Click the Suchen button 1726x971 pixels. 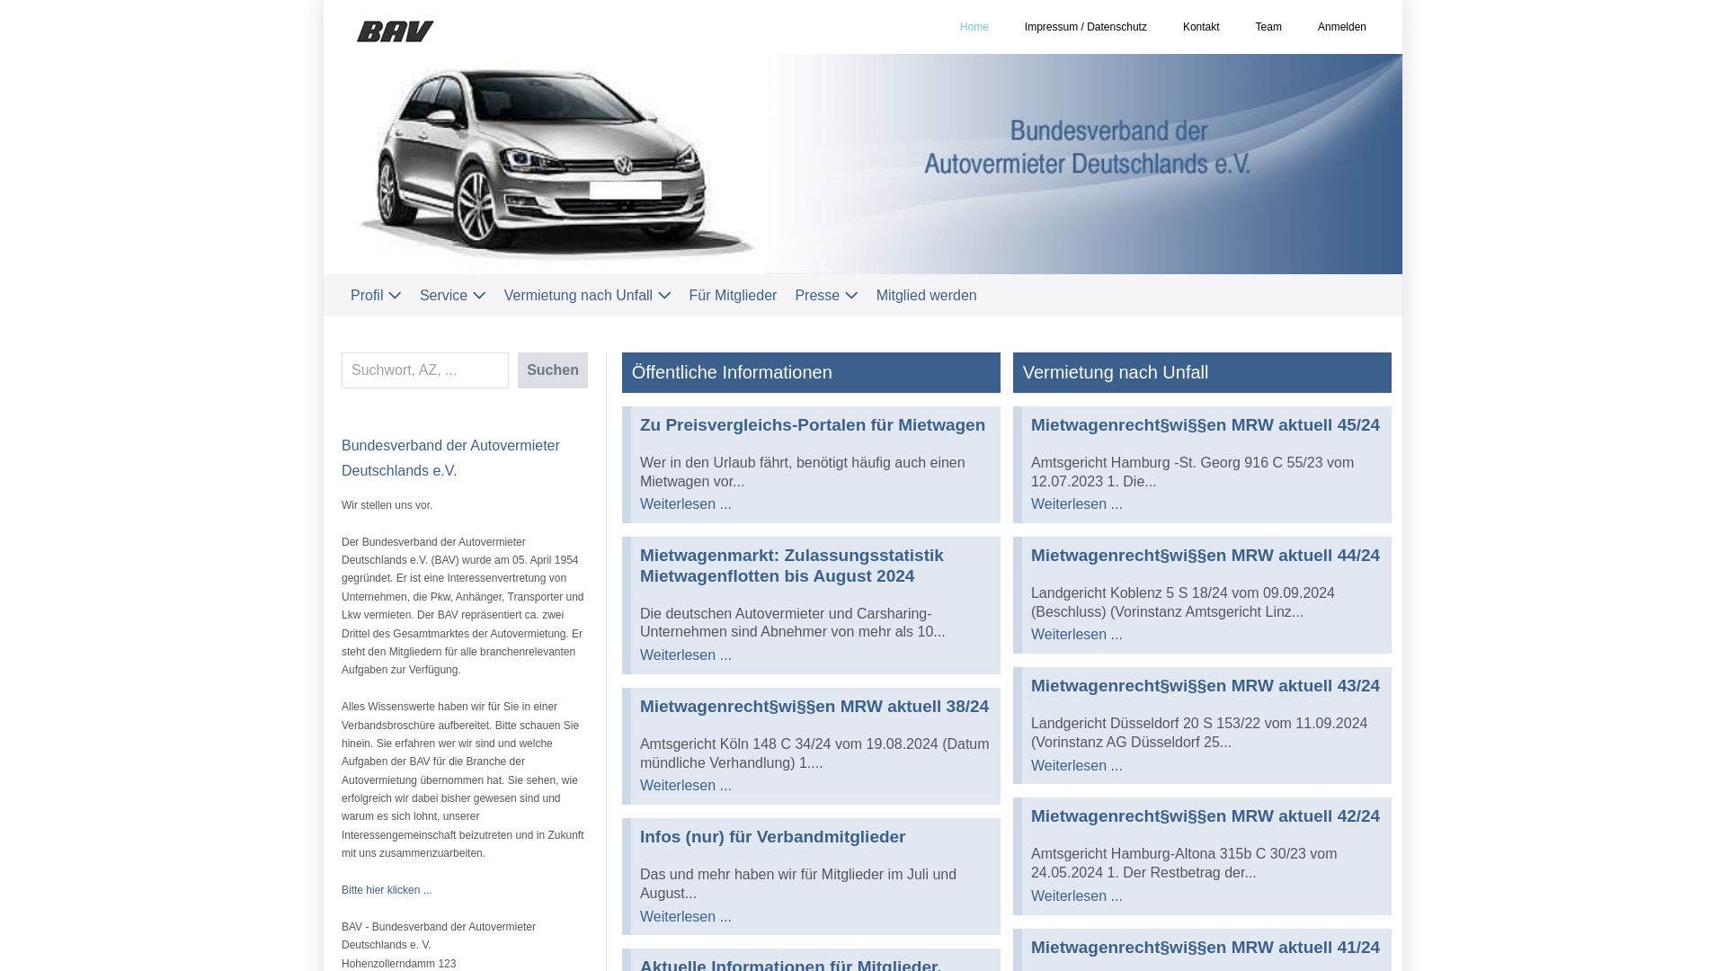tap(553, 370)
